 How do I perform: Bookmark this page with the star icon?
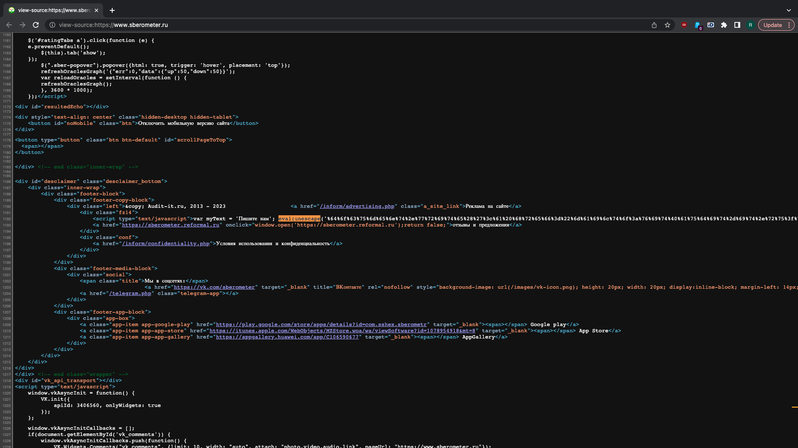(667, 25)
